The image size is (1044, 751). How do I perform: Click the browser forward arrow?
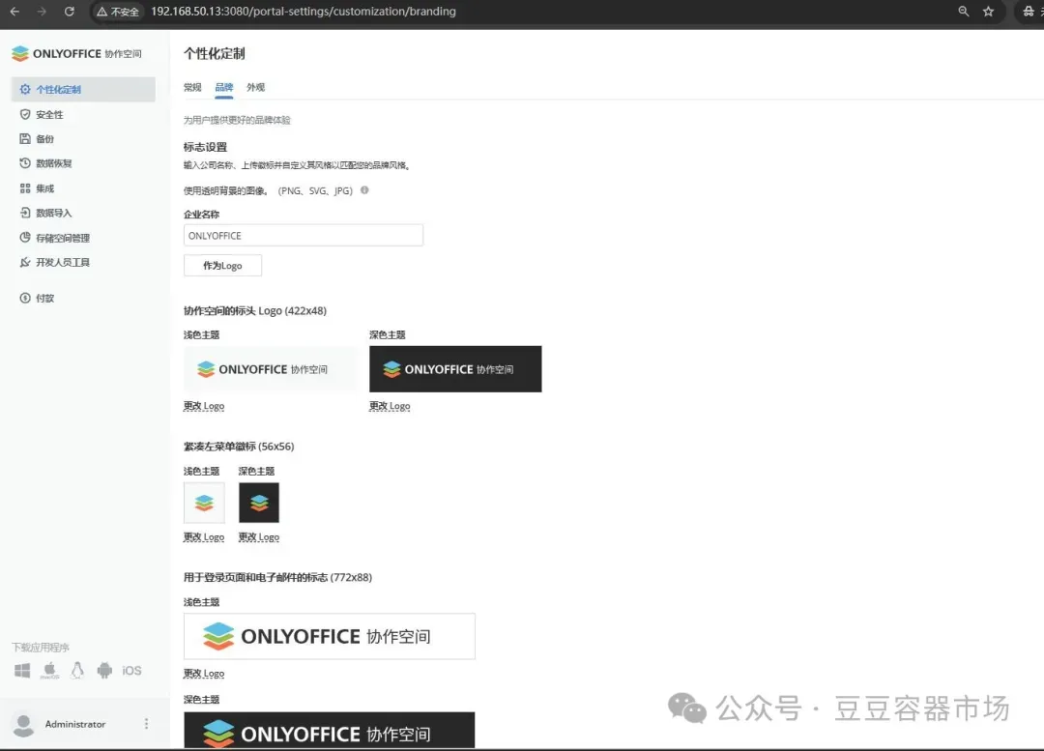click(x=42, y=12)
